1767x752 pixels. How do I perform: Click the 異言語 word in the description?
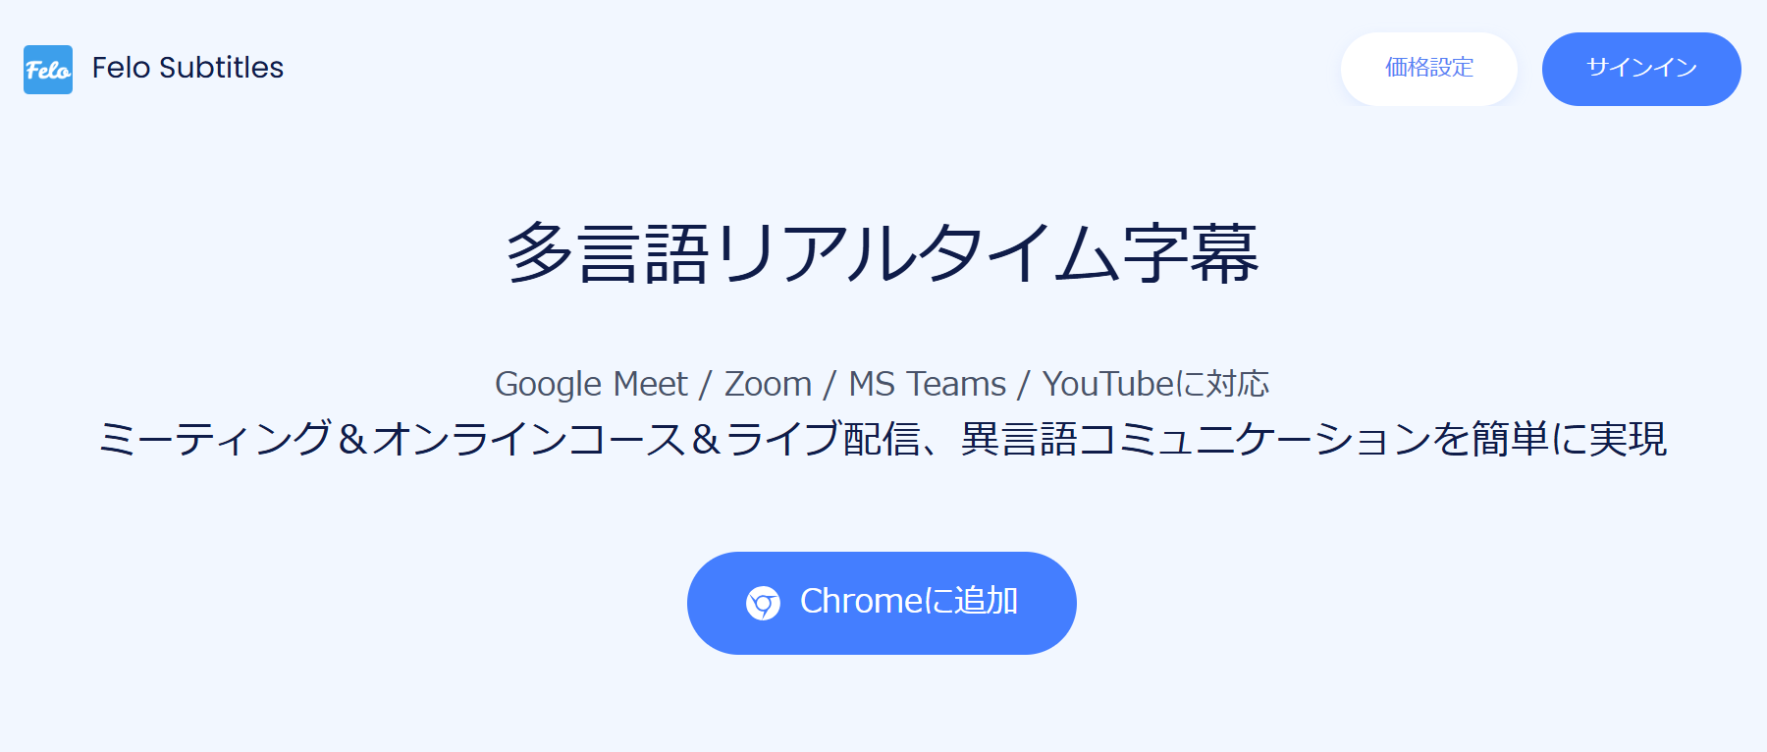pyautogui.click(x=1019, y=439)
